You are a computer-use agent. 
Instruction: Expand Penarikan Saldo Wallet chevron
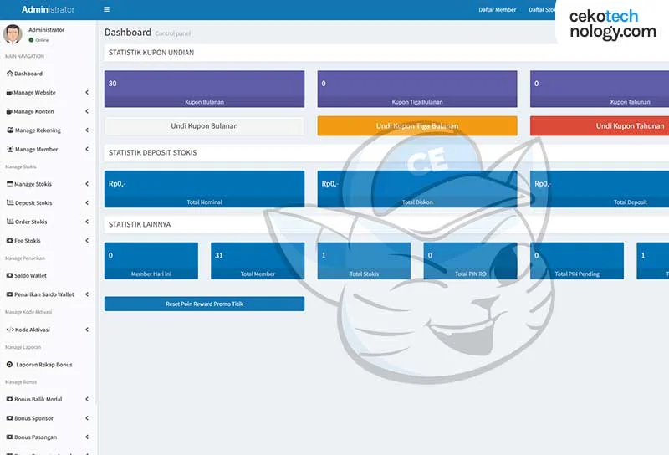pyautogui.click(x=87, y=294)
